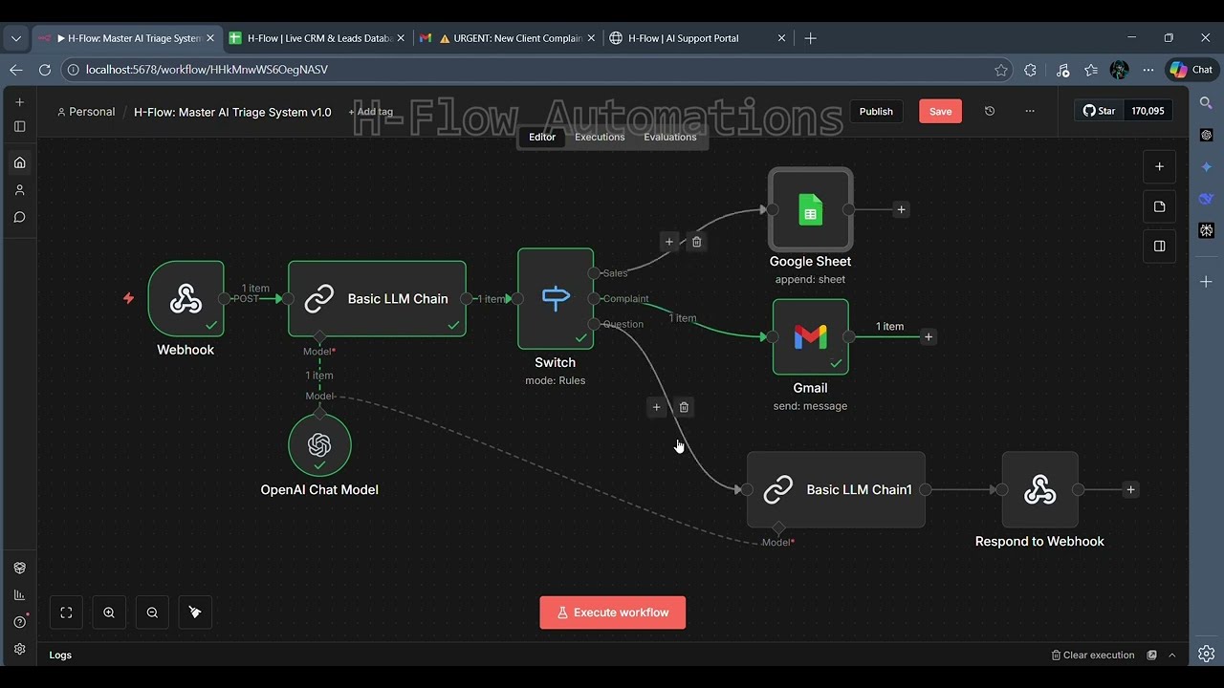Click Add tag link

(371, 112)
